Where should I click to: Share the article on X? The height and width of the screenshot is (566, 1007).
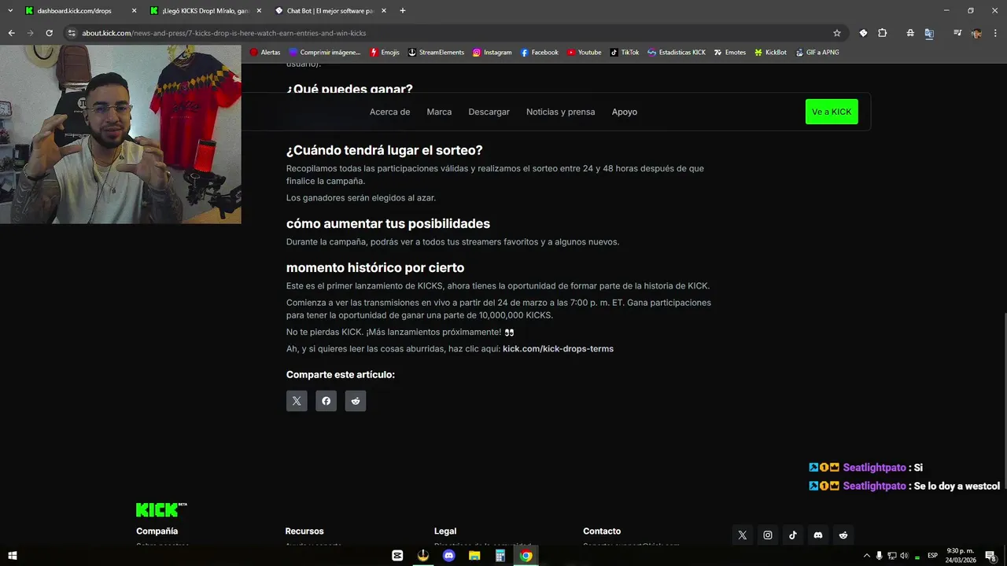[297, 401]
